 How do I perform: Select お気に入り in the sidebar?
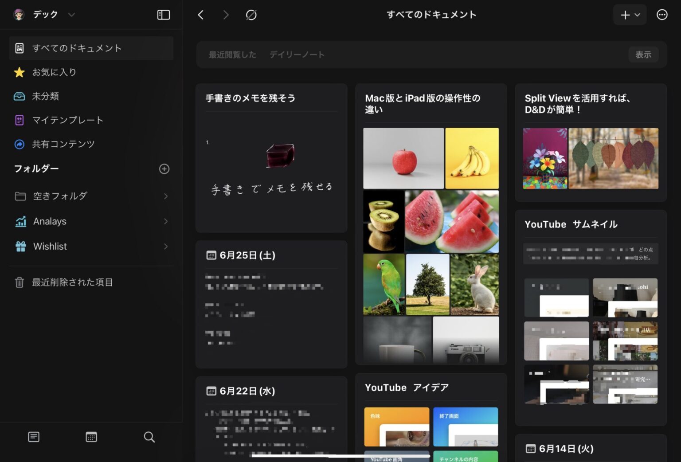(x=54, y=72)
